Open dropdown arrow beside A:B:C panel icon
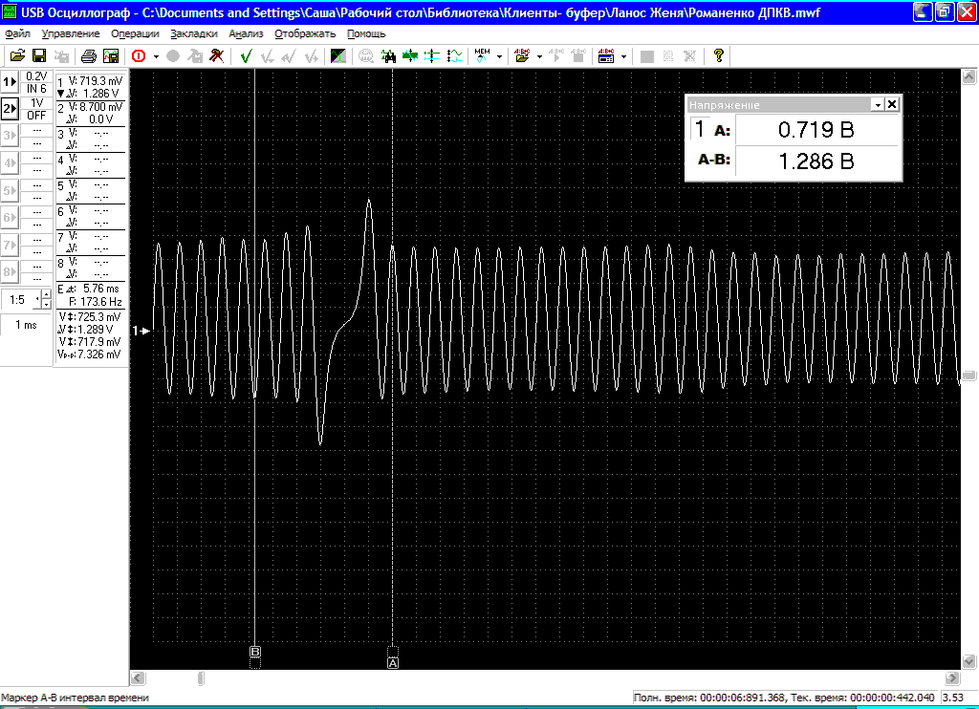This screenshot has width=979, height=709. tap(623, 56)
